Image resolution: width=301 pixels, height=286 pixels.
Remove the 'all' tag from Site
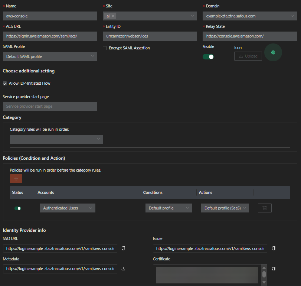[x=113, y=16]
